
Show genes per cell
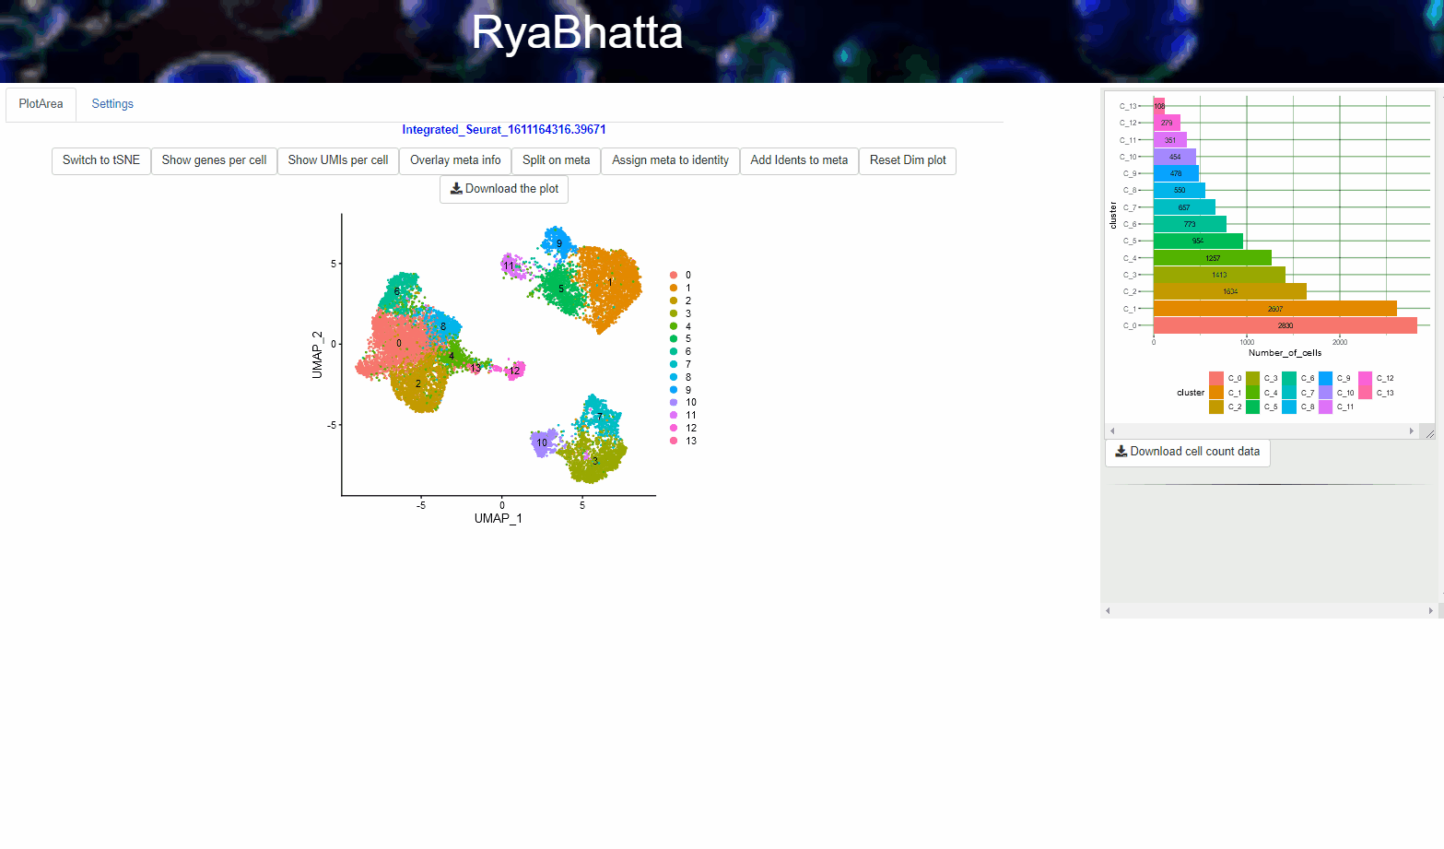(214, 160)
